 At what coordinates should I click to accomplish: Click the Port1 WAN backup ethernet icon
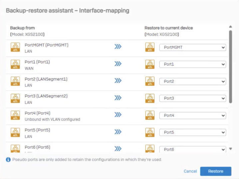click(x=15, y=65)
